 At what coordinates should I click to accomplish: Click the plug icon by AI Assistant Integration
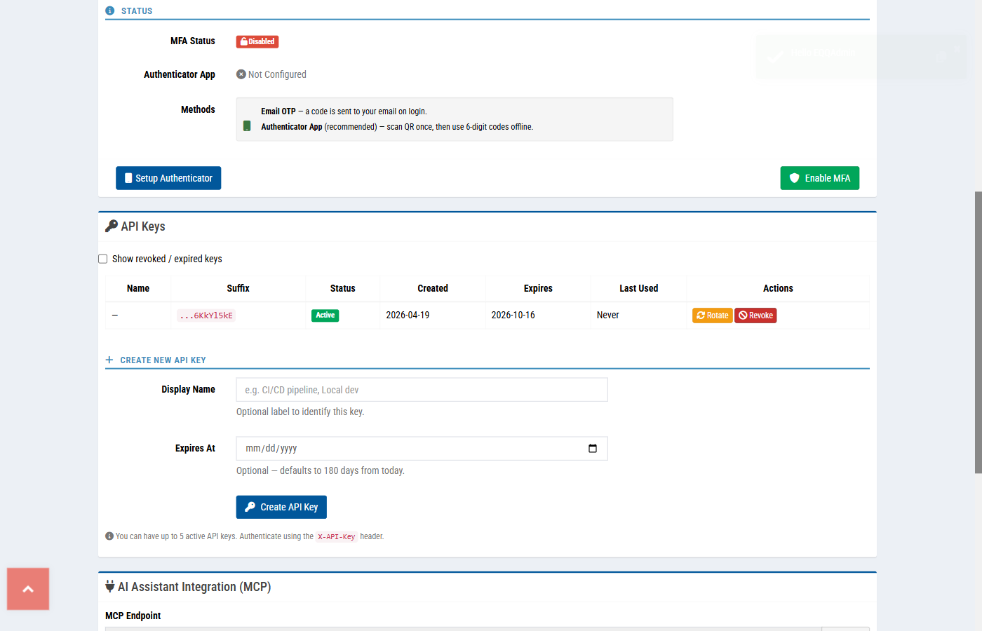[109, 586]
